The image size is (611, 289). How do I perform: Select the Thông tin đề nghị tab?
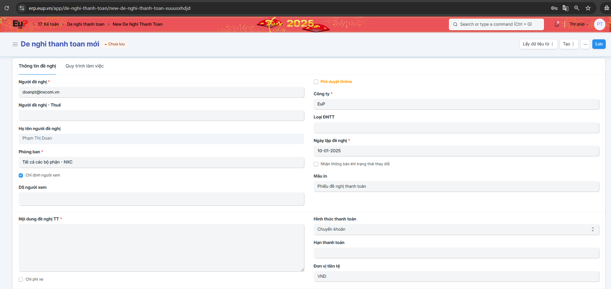click(x=37, y=66)
